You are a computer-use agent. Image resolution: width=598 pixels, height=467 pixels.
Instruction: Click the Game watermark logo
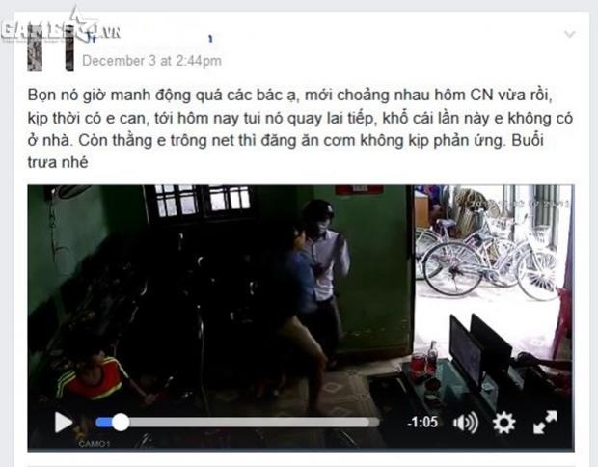pos(61,29)
